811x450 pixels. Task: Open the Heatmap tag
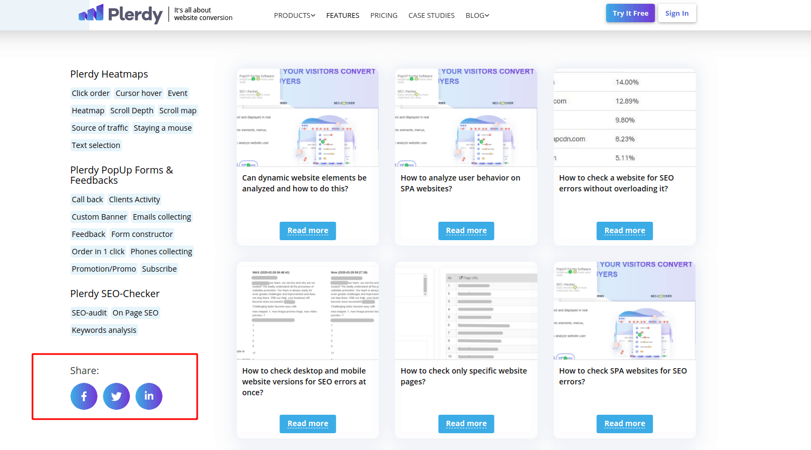[88, 111]
